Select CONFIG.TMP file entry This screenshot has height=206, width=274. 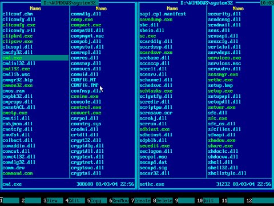[x=85, y=85]
